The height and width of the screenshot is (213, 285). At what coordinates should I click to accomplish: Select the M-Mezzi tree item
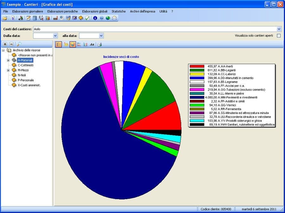tap(23, 70)
